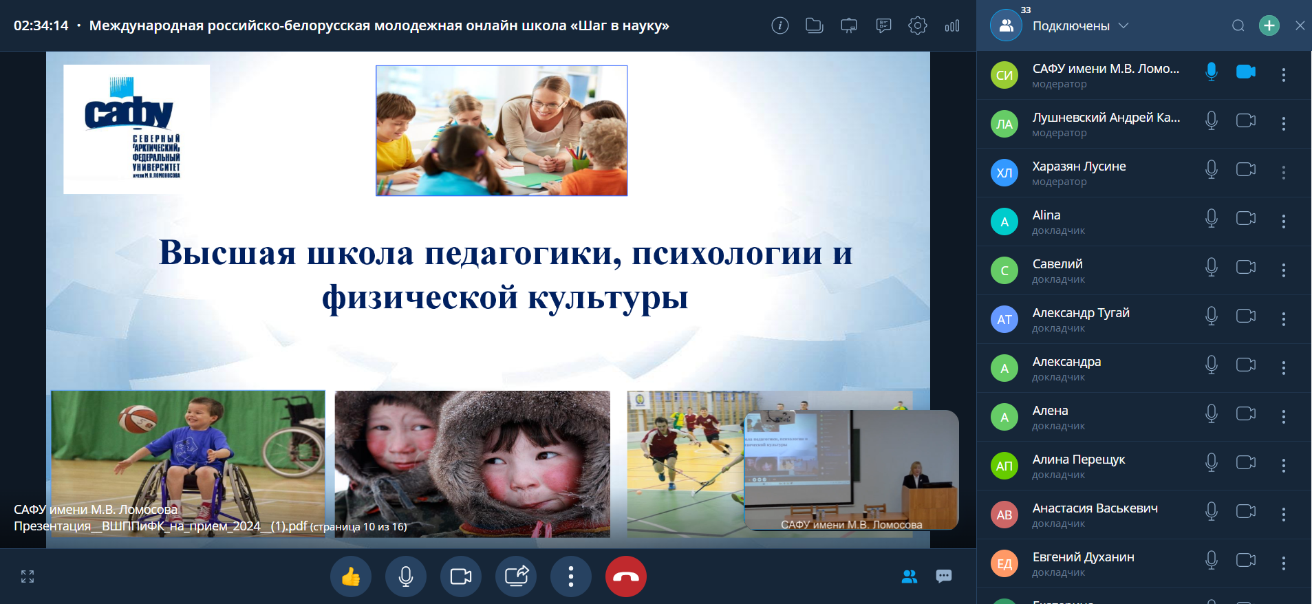Select participant name Евгений Духанин
The image size is (1312, 604).
pos(1084,557)
